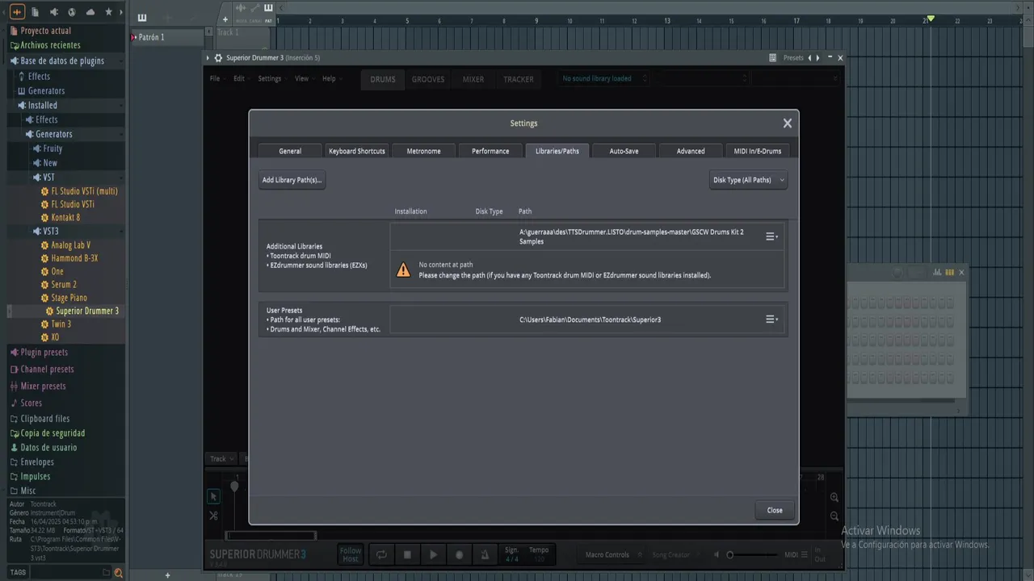Open the options menu icon for User Presets path
This screenshot has width=1034, height=581.
point(771,320)
